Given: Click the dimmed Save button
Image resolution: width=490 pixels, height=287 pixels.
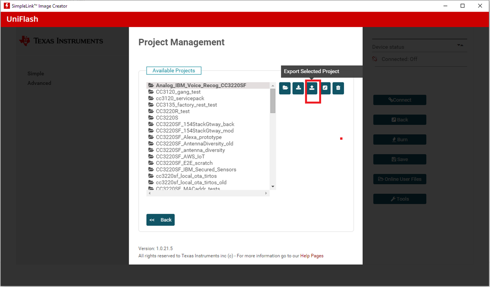Looking at the screenshot, I should click(x=400, y=159).
